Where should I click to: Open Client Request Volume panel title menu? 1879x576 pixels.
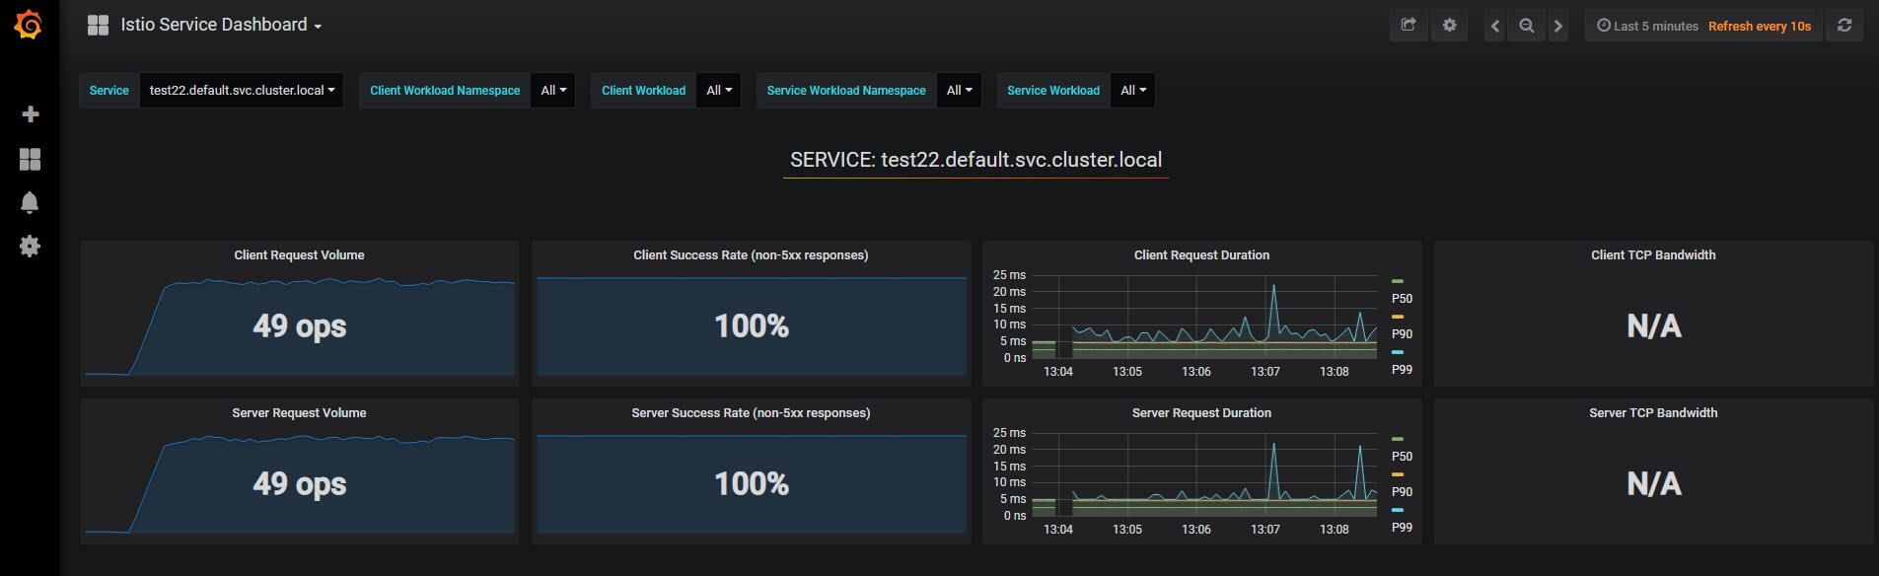pos(299,254)
